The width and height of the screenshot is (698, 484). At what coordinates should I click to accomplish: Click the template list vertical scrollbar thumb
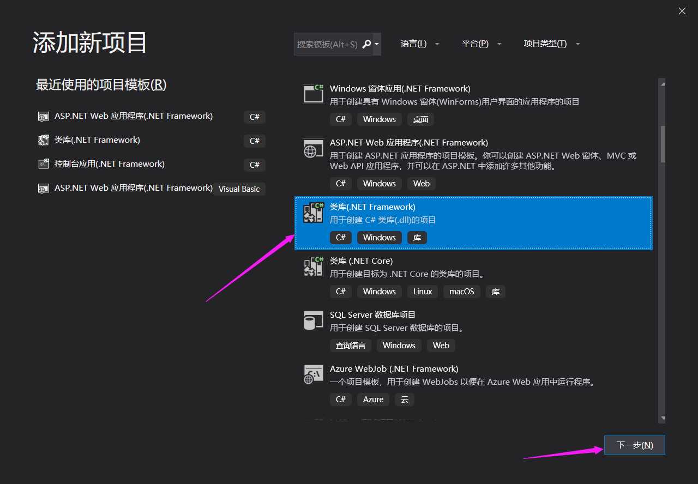(x=663, y=144)
